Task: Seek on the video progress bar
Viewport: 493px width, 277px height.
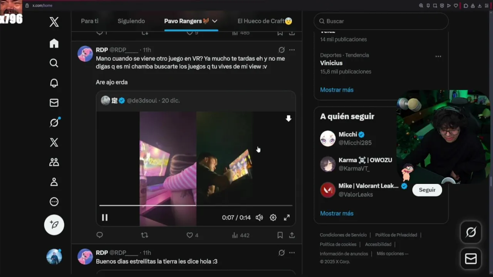Action: (196, 205)
